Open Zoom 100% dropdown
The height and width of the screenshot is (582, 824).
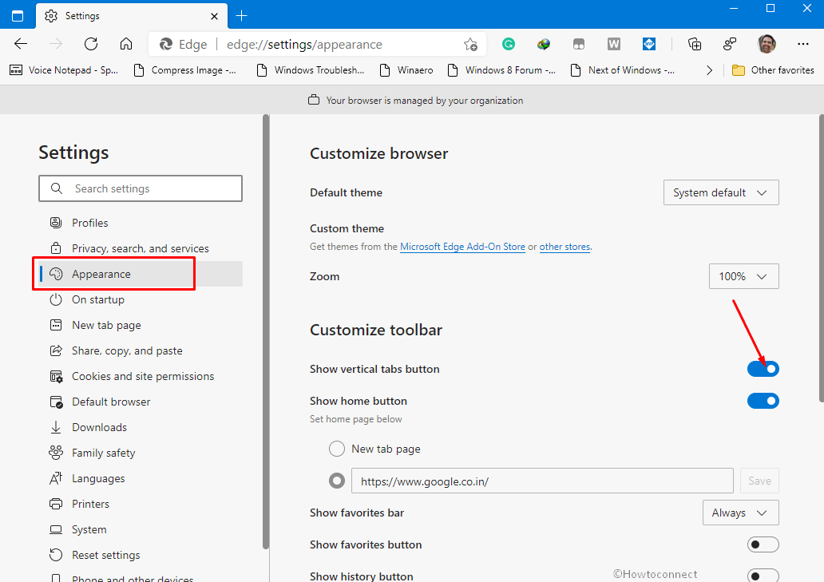coord(743,276)
